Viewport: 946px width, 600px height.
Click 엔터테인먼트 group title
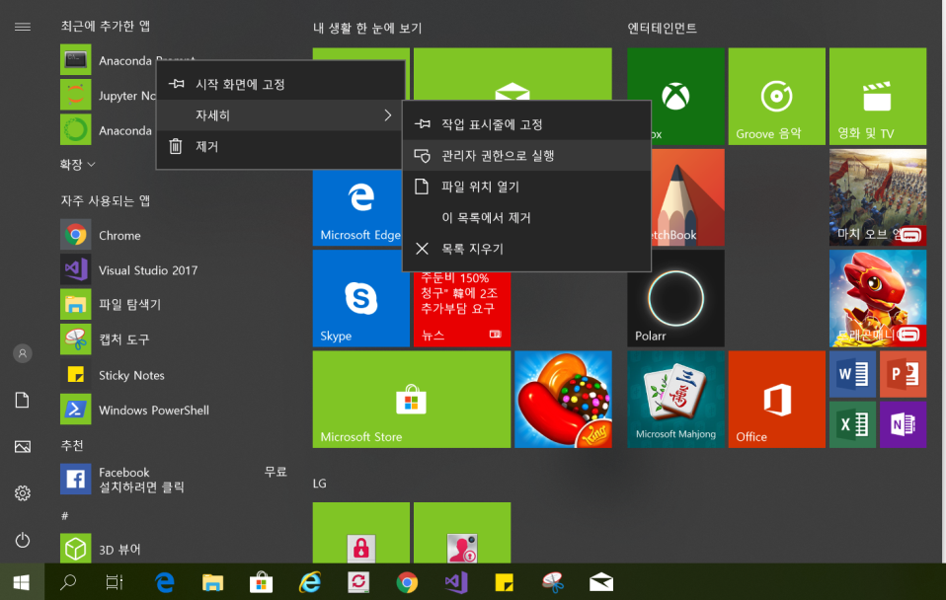(663, 29)
